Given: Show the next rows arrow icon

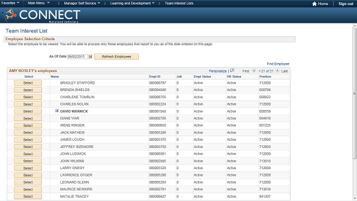Looking at the screenshot, I should (278, 71).
